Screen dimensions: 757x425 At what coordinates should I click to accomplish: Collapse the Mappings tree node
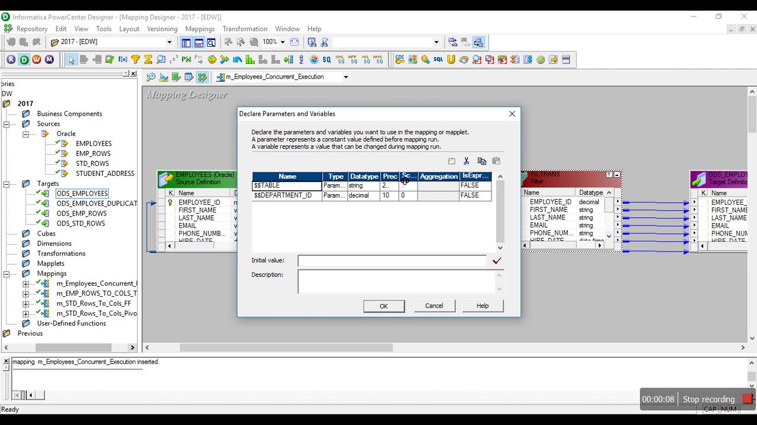[x=7, y=274]
